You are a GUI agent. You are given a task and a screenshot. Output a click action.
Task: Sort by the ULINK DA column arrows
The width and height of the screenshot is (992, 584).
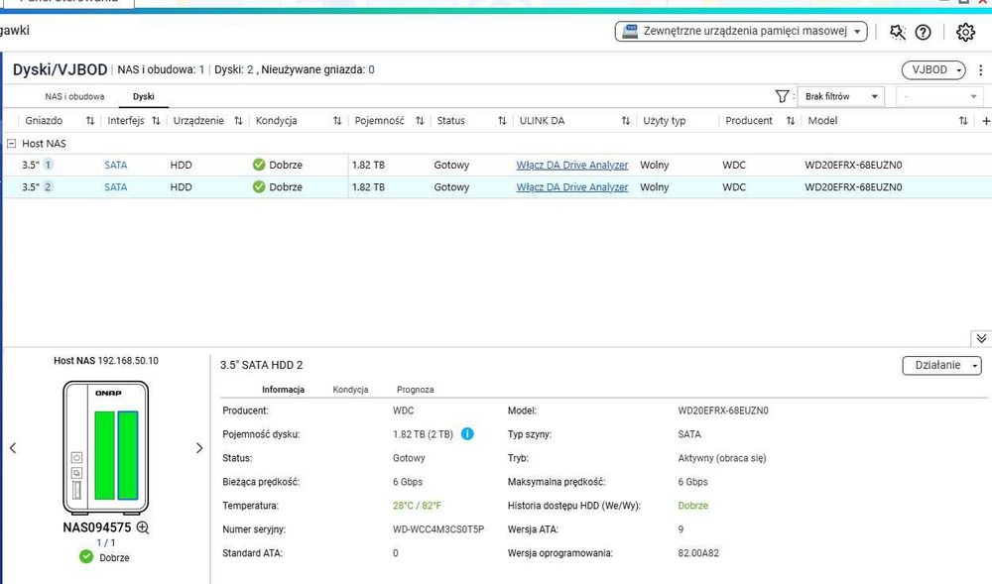tap(626, 121)
